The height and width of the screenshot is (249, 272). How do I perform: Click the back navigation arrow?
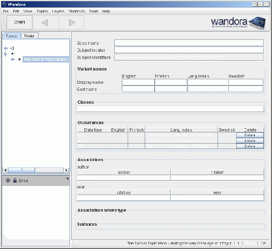[x=45, y=22]
